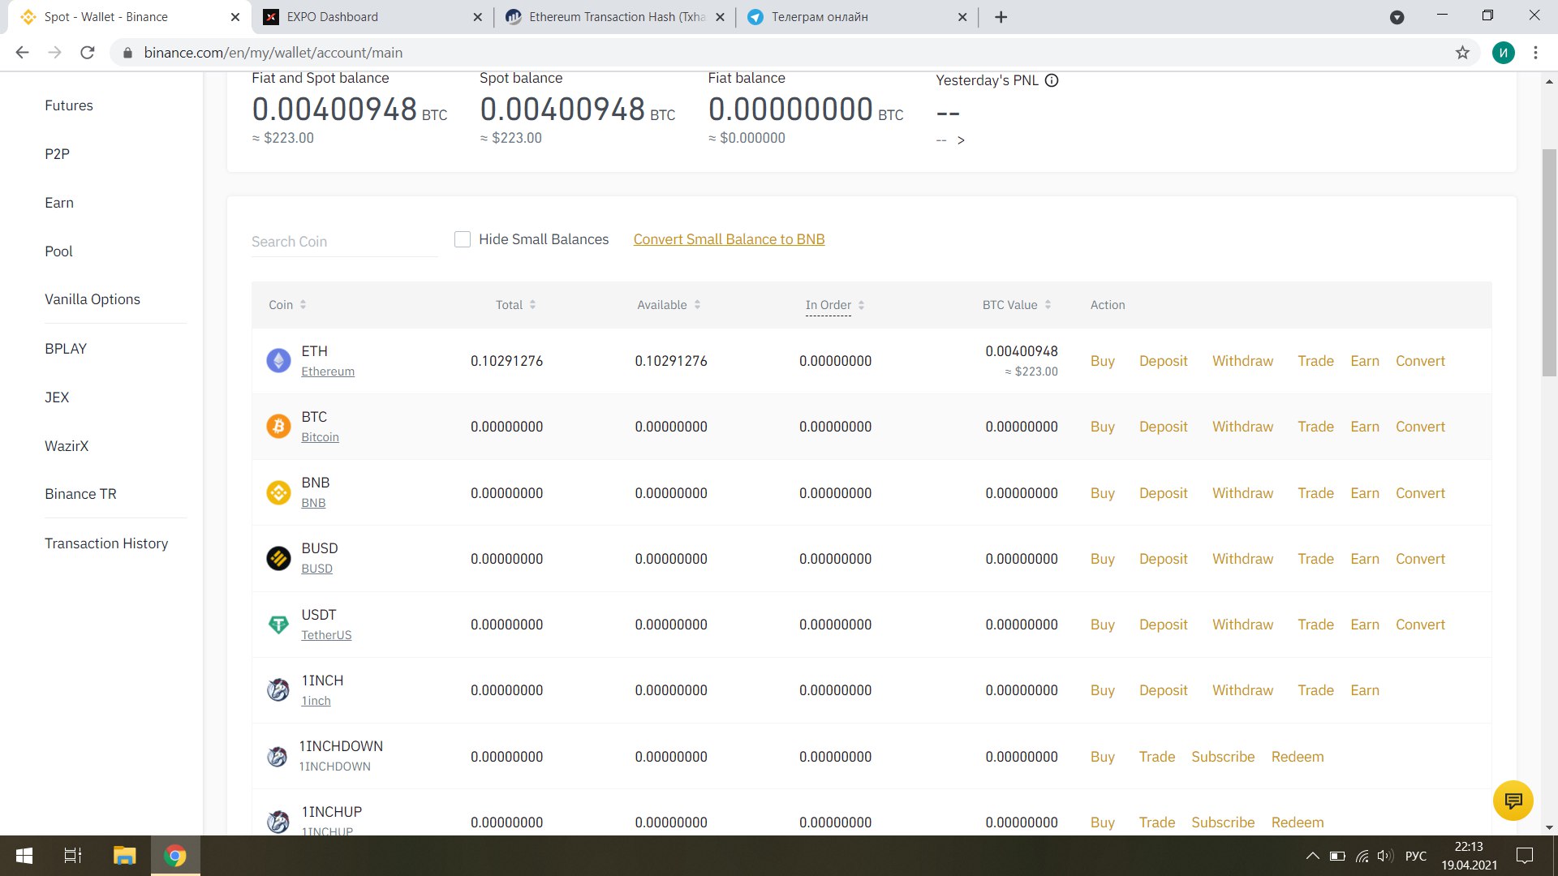Open Earn in the left sidebar
The image size is (1558, 876).
coord(59,203)
